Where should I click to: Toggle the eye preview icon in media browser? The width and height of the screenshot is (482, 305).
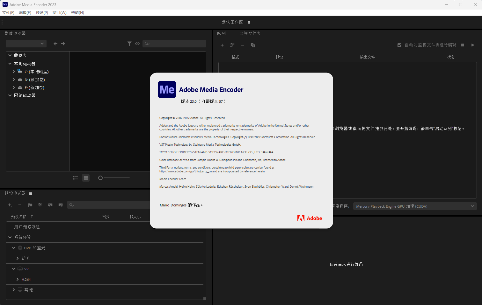point(137,44)
